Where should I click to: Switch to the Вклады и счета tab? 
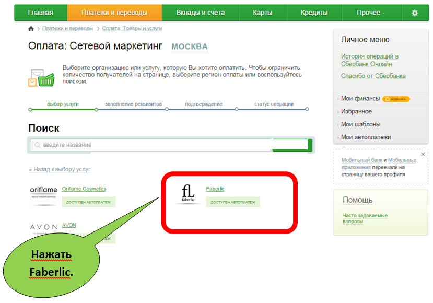pyautogui.click(x=200, y=13)
